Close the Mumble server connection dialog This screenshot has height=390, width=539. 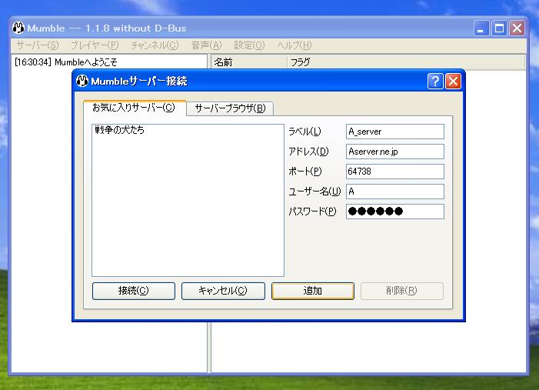click(453, 82)
